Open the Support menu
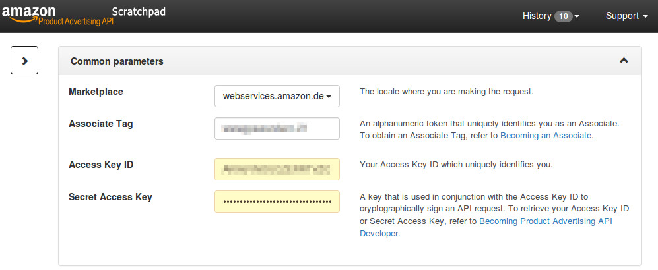The image size is (658, 270). click(x=627, y=16)
